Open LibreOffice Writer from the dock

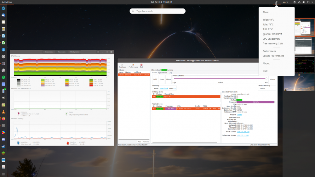click(3, 36)
